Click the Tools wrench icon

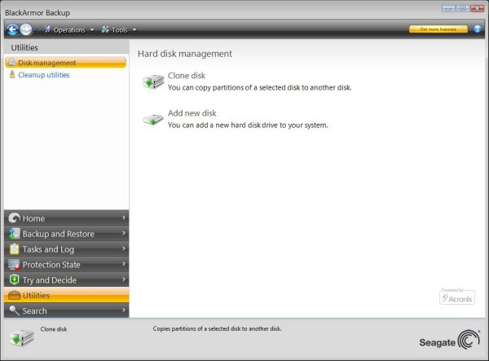tap(105, 29)
